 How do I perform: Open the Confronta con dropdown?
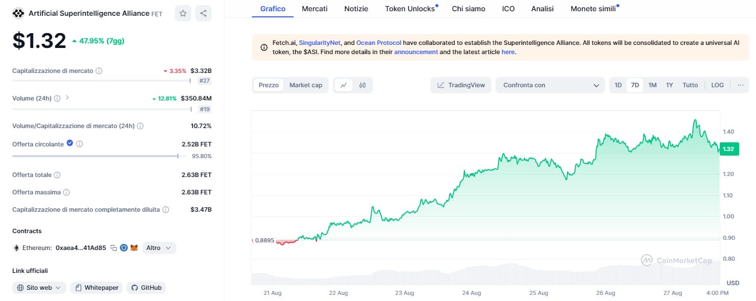[x=550, y=85]
